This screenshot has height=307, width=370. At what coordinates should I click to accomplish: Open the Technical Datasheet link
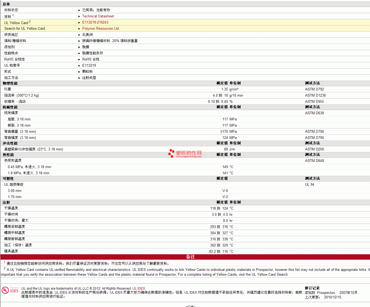coord(98,16)
